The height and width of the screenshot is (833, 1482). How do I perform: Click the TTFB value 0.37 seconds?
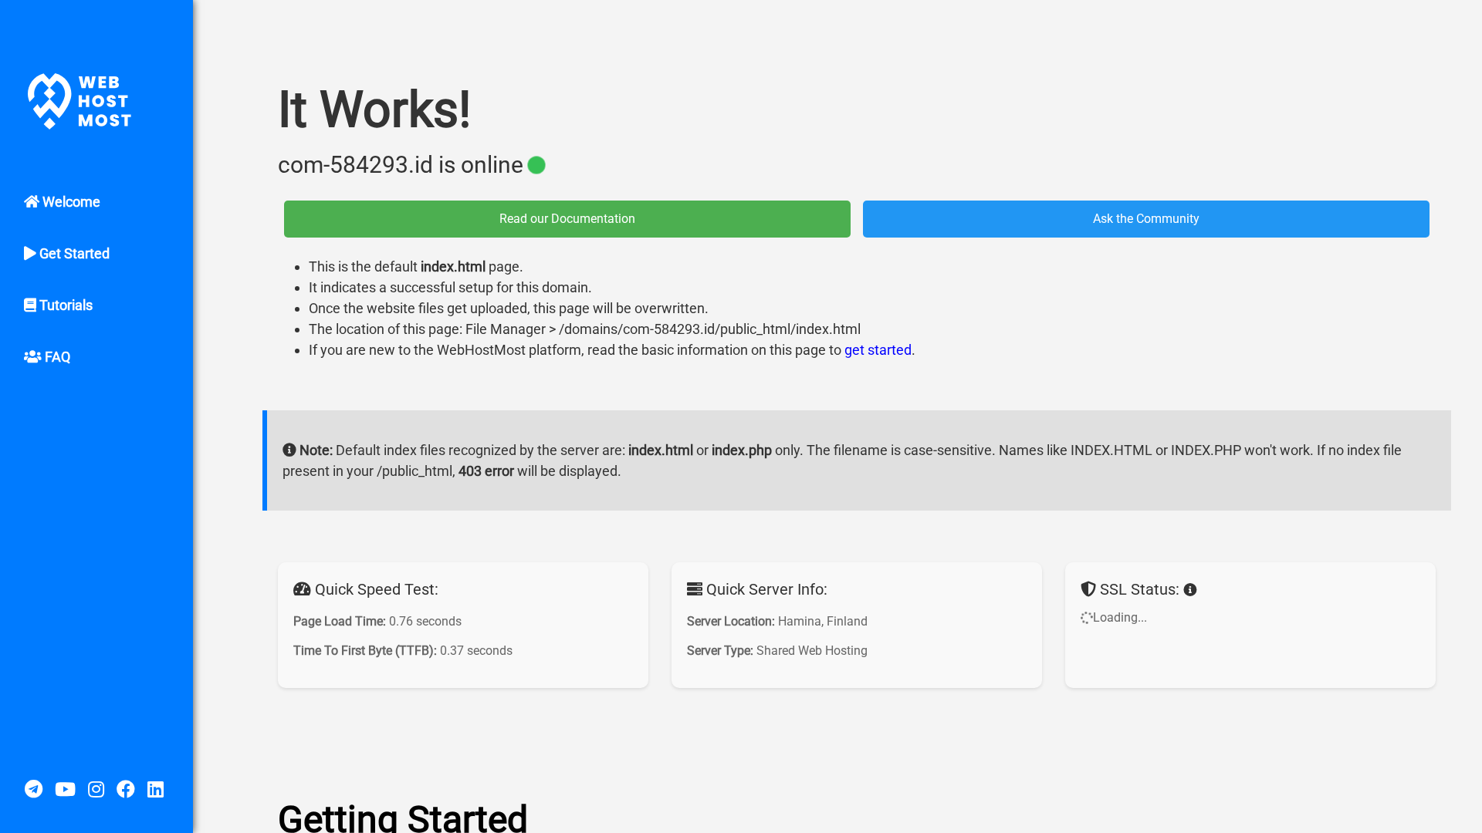tap(476, 651)
